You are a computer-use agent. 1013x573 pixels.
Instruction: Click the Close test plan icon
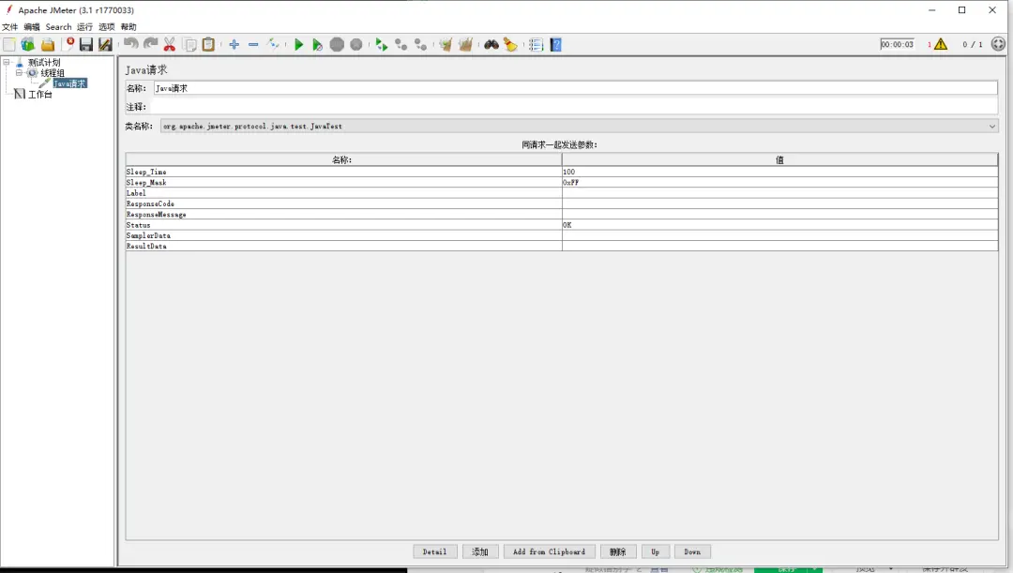point(68,45)
